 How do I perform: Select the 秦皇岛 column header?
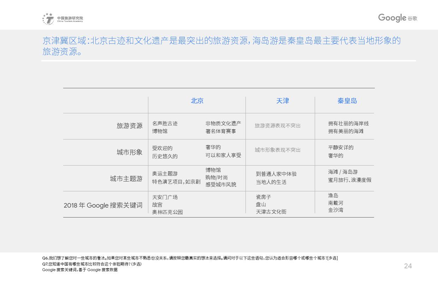pos(347,101)
